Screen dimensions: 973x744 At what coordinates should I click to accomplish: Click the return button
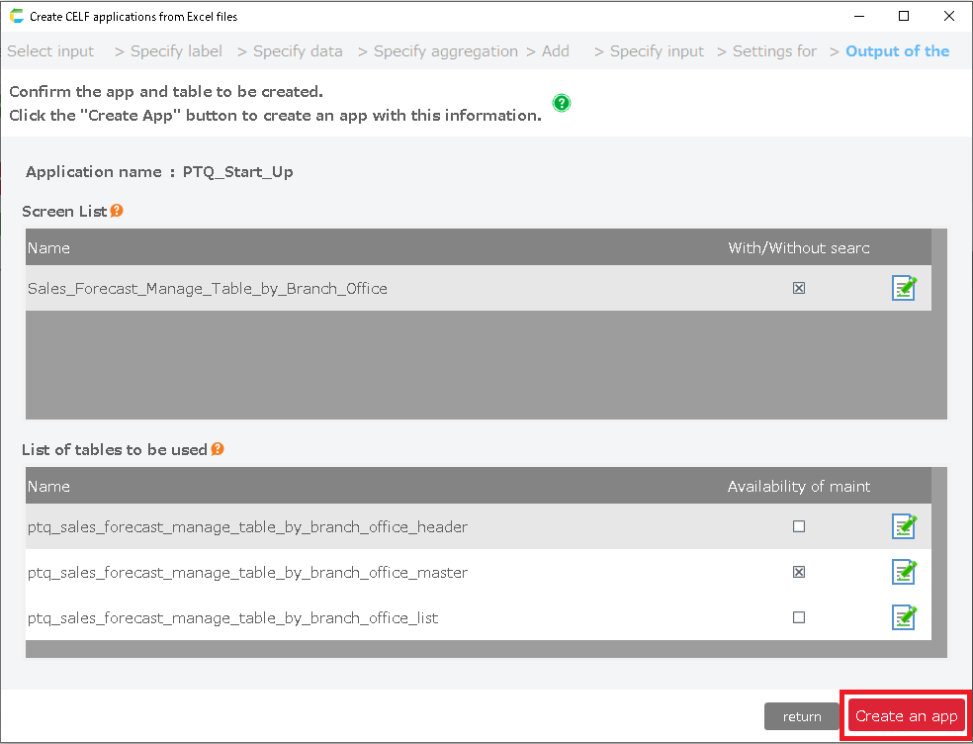pos(802,716)
